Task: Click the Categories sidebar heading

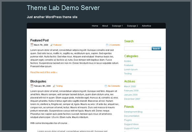Action: 131,56
